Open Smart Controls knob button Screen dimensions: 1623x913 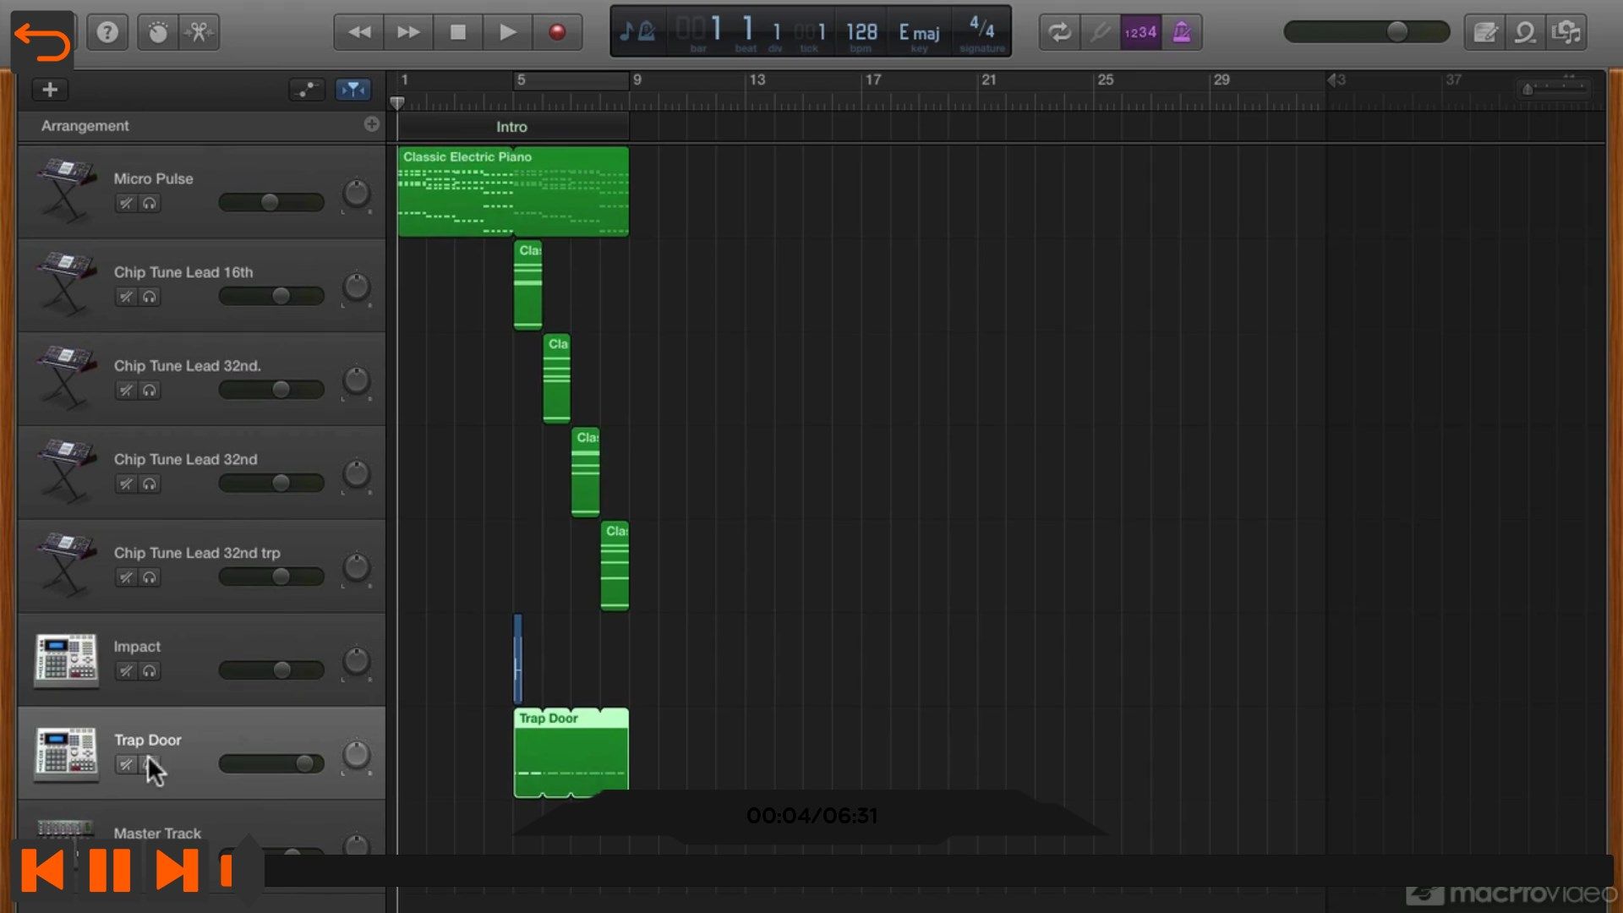click(x=158, y=33)
